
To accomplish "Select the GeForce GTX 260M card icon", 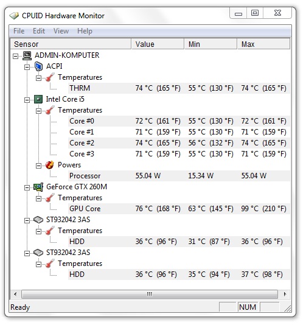I will 38,187.
